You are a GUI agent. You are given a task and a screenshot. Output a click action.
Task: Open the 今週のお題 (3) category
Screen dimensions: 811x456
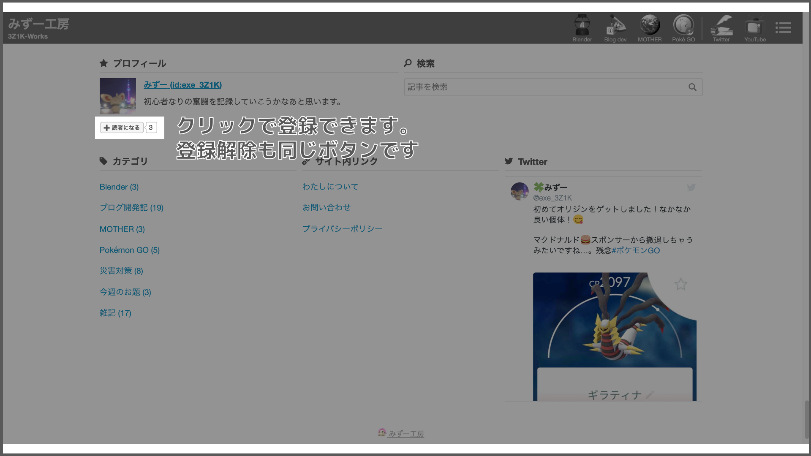[125, 292]
